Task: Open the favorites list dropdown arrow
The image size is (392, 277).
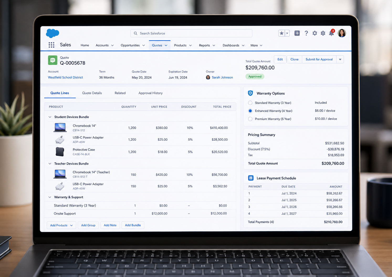Action: pos(287,33)
